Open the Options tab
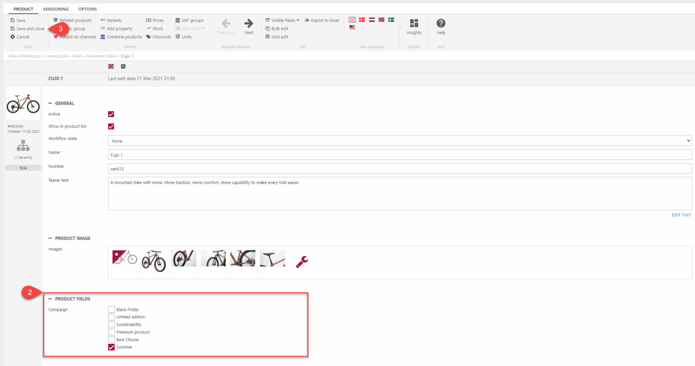Viewport: 695px width, 366px height. 87,9
